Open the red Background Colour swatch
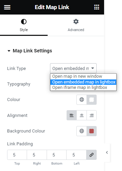Viewport: 122px width, 171px height. click(x=92, y=131)
